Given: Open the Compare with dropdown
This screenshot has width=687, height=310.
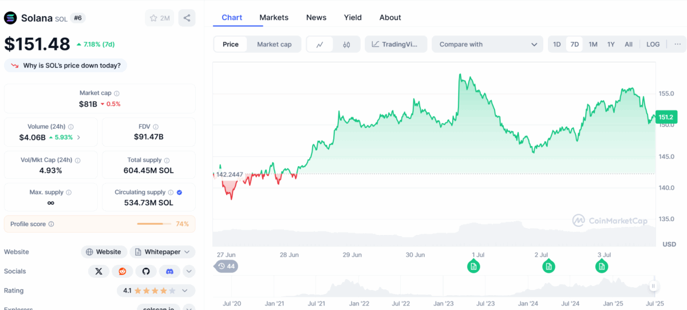Looking at the screenshot, I should [x=488, y=44].
